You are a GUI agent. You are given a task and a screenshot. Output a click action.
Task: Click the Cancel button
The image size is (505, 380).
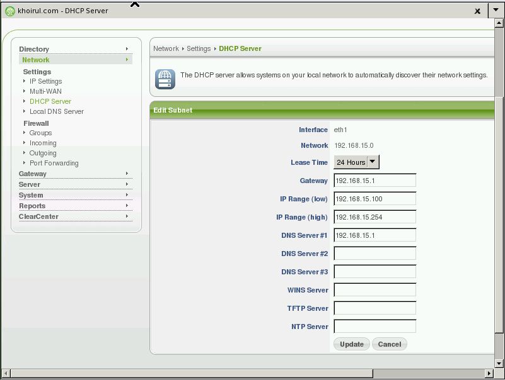click(x=390, y=344)
